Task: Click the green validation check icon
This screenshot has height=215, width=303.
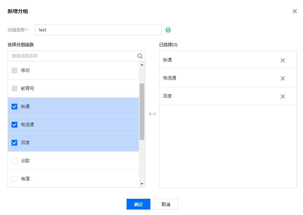Action: 168,30
